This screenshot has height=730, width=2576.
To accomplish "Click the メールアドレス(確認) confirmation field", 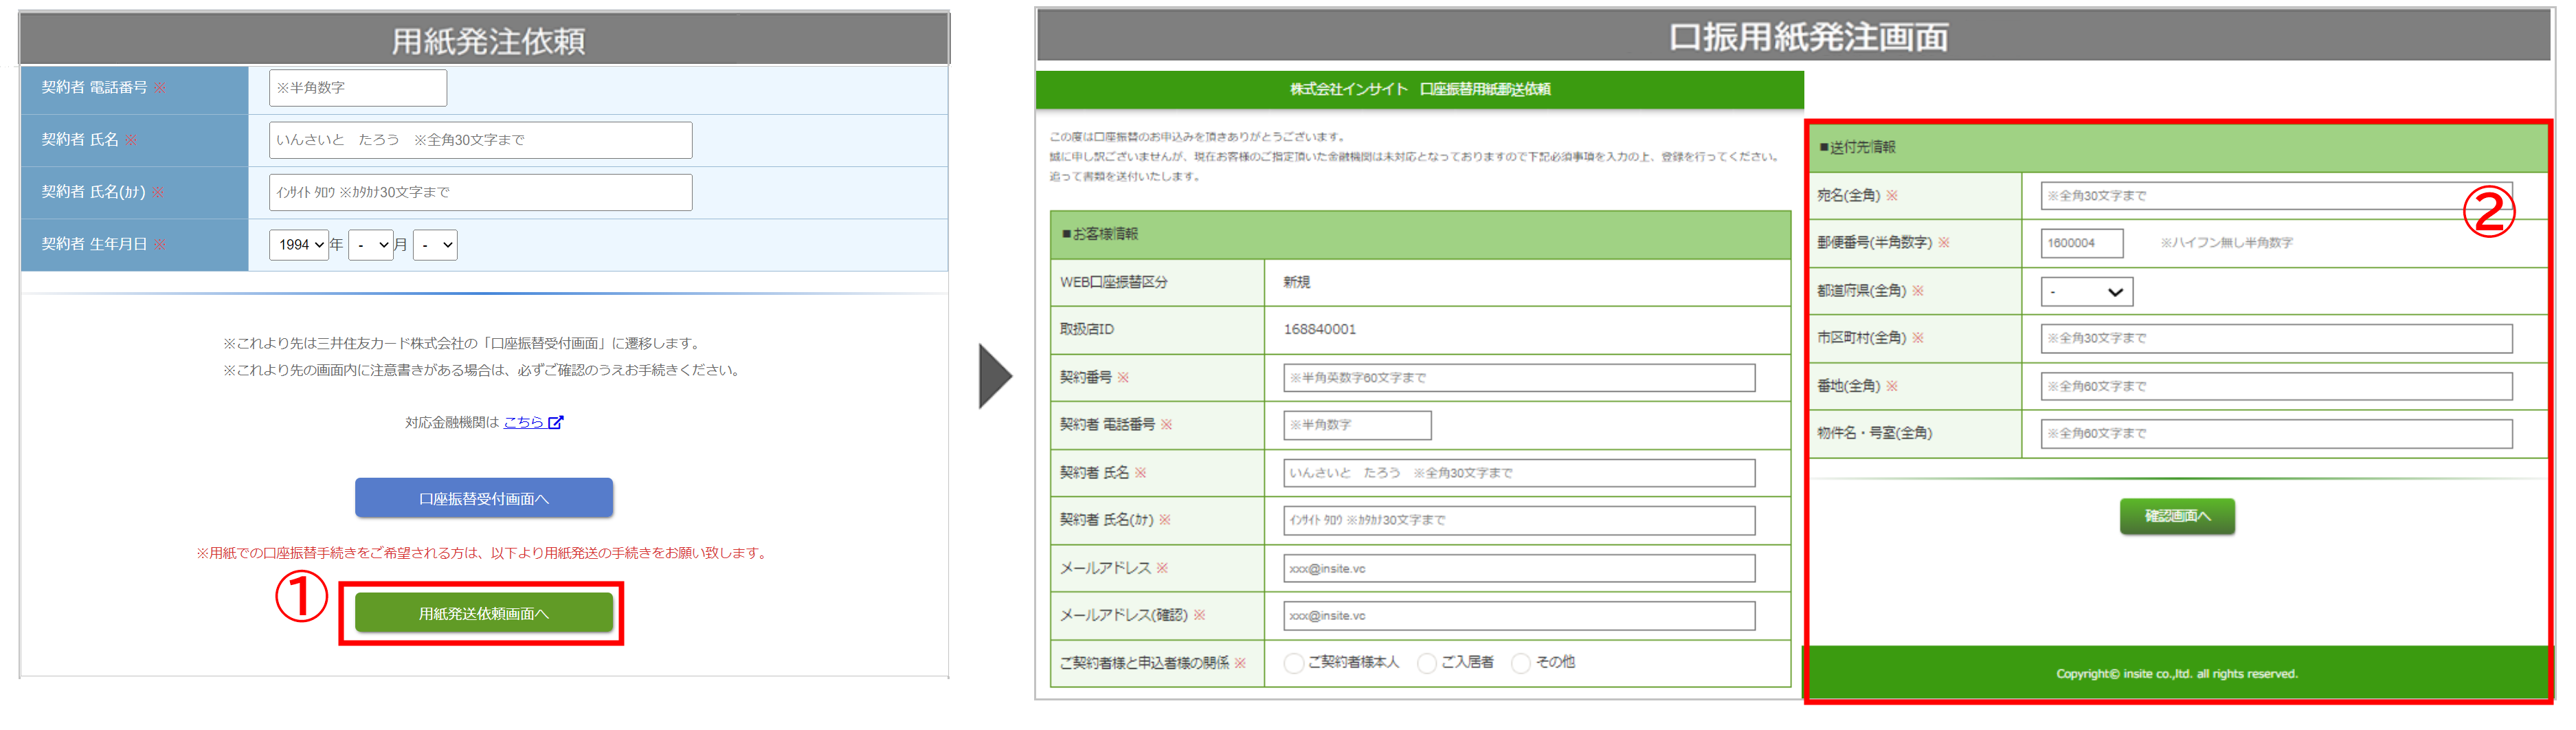I will 1518,616.
